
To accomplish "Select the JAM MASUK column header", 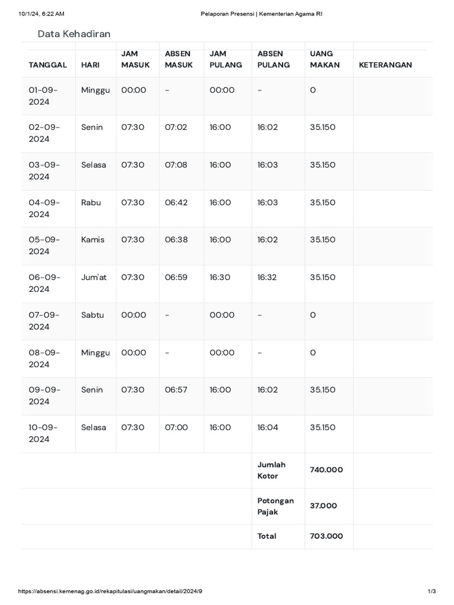I will pyautogui.click(x=135, y=59).
